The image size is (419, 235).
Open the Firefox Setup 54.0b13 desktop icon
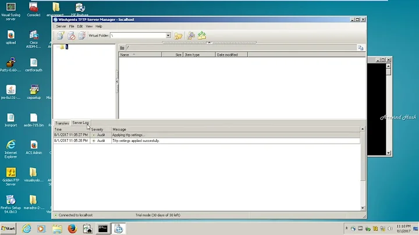10,204
